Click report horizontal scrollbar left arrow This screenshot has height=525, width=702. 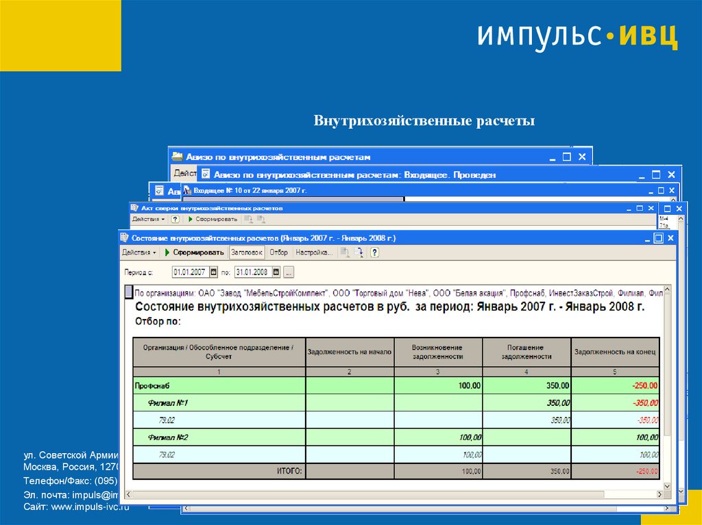click(128, 494)
